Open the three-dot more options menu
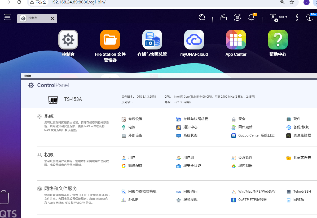This screenshot has width=317, height=218. [x=297, y=17]
